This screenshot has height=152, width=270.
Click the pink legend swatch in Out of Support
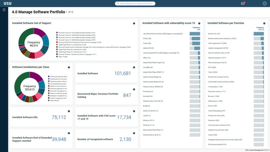pyautogui.click(x=57, y=40)
